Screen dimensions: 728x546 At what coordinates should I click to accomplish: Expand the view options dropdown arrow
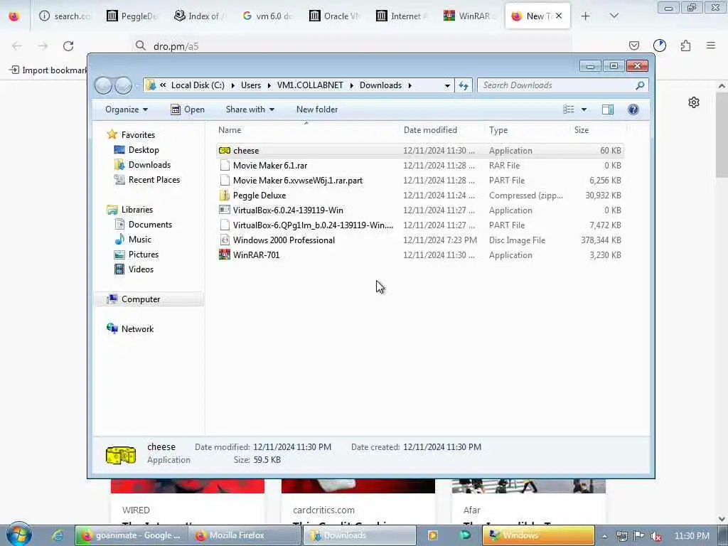(584, 109)
